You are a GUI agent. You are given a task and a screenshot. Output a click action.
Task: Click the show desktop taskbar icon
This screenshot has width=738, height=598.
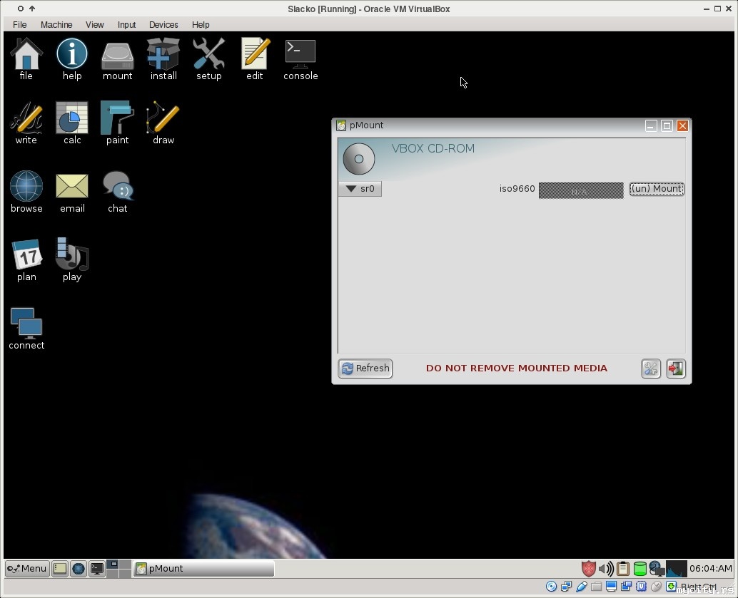tap(60, 568)
